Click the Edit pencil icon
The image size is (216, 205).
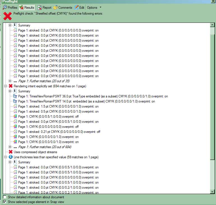coord(77,7)
